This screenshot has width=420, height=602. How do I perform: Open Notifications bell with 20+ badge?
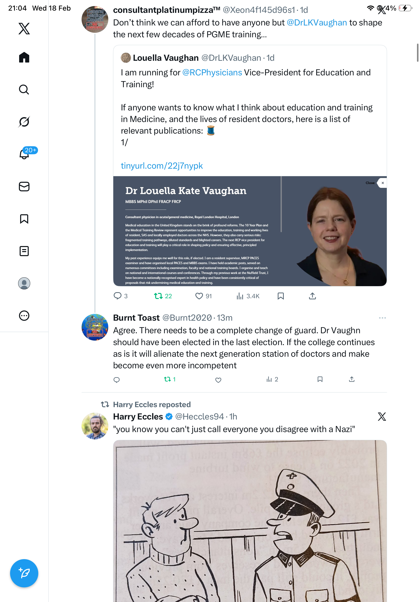pos(24,154)
